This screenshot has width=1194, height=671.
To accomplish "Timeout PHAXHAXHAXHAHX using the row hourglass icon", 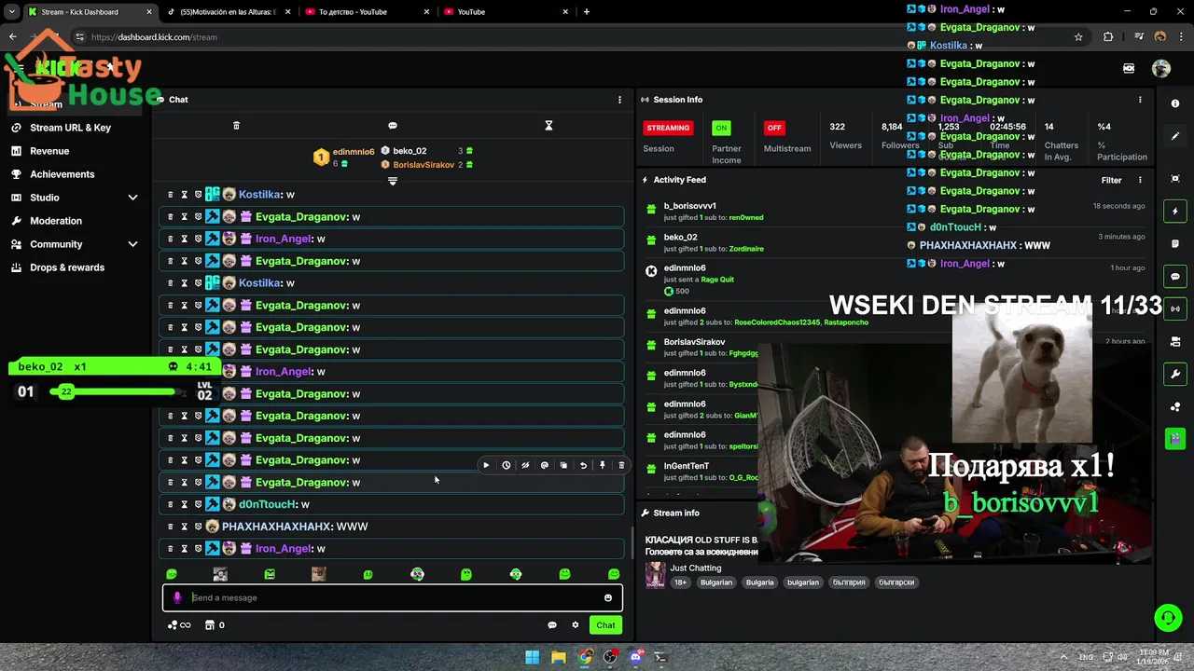I will coord(184,527).
